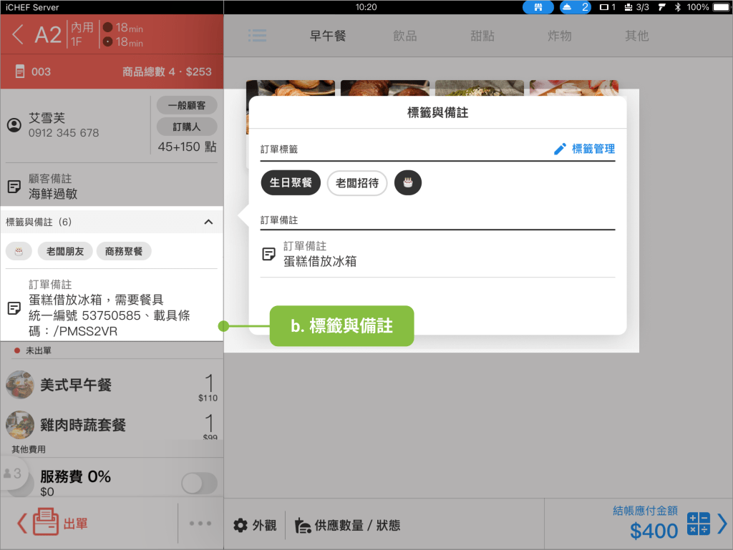733x550 pixels.
Task: Select the birthday cake tag in popup
Action: coord(408,183)
